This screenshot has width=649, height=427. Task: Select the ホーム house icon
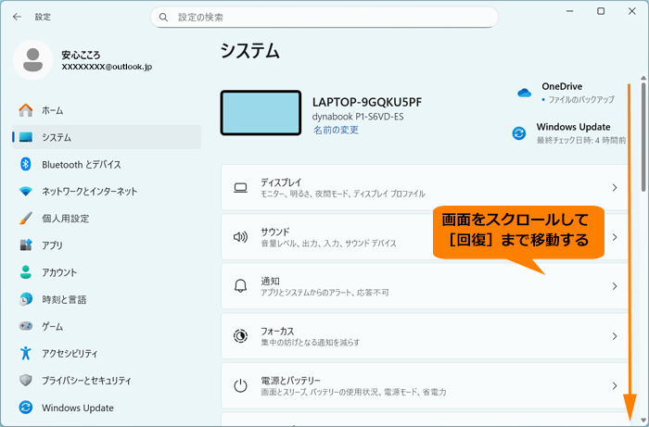pyautogui.click(x=26, y=110)
